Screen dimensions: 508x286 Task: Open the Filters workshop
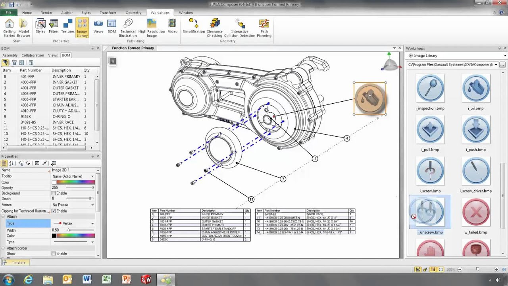point(54,26)
